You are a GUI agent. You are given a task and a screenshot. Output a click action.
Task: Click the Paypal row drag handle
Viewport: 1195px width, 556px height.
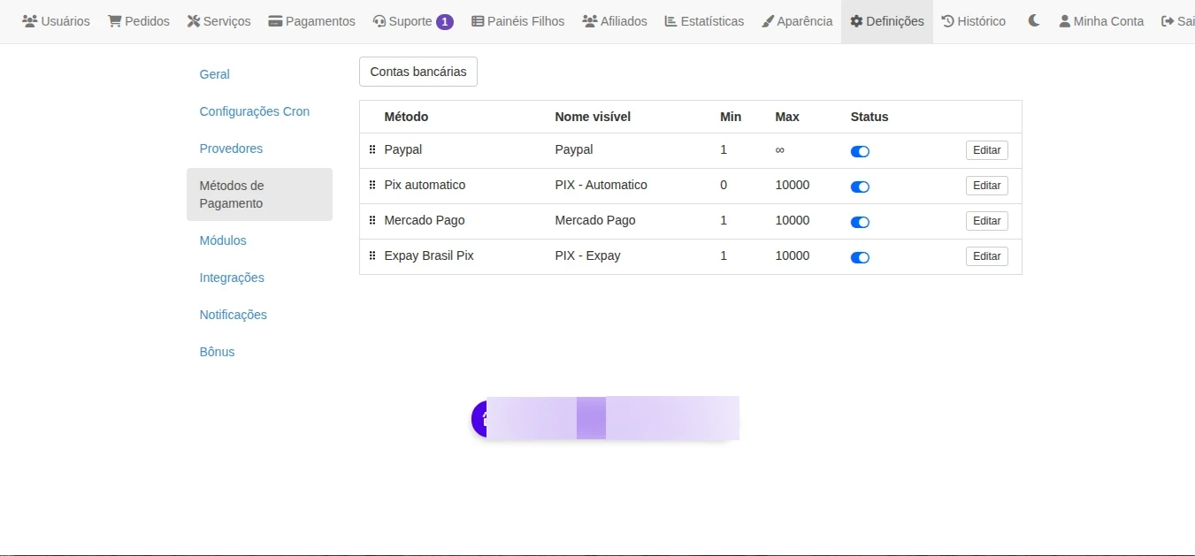coord(372,149)
